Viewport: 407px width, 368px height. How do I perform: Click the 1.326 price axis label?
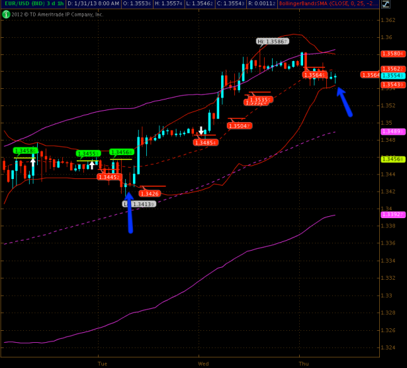click(x=388, y=330)
